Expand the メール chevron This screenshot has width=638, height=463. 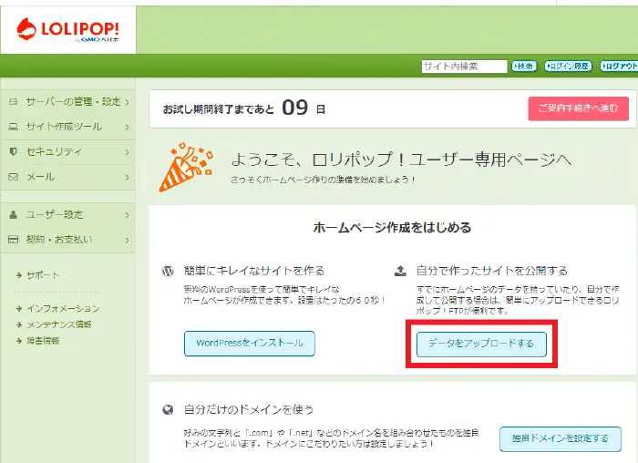pos(127,178)
